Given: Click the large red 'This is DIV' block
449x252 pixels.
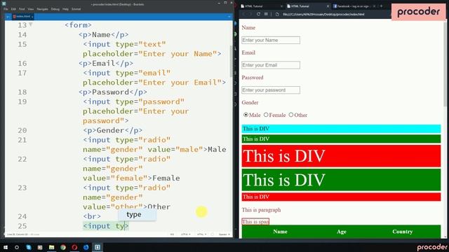Looking at the screenshot, I should coord(341,156).
